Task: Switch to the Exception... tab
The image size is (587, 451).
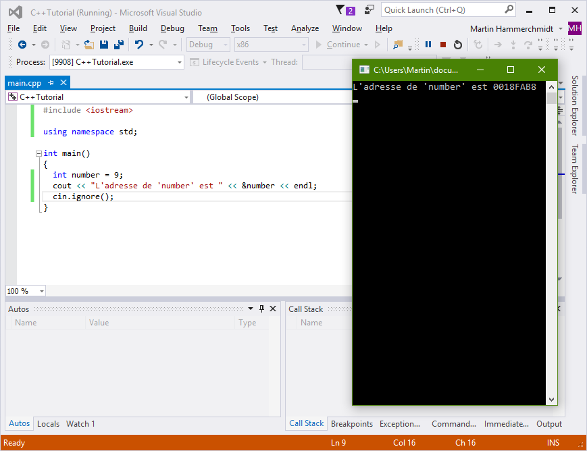Action: click(x=400, y=424)
